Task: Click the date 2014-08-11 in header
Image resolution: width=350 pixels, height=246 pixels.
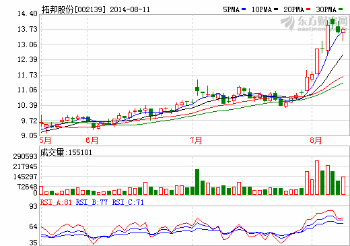Action: click(x=130, y=9)
